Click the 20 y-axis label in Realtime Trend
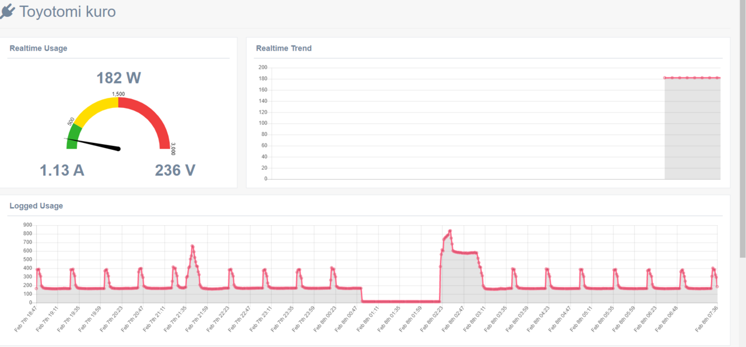 pyautogui.click(x=264, y=168)
